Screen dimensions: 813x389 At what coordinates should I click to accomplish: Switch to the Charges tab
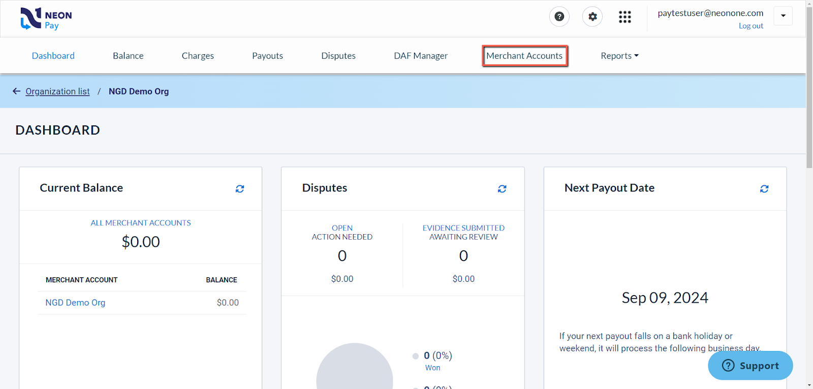[198, 56]
